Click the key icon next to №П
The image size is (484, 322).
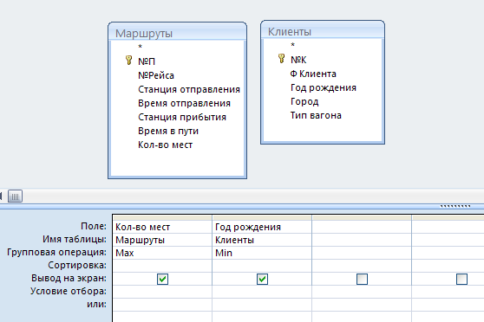pos(128,60)
